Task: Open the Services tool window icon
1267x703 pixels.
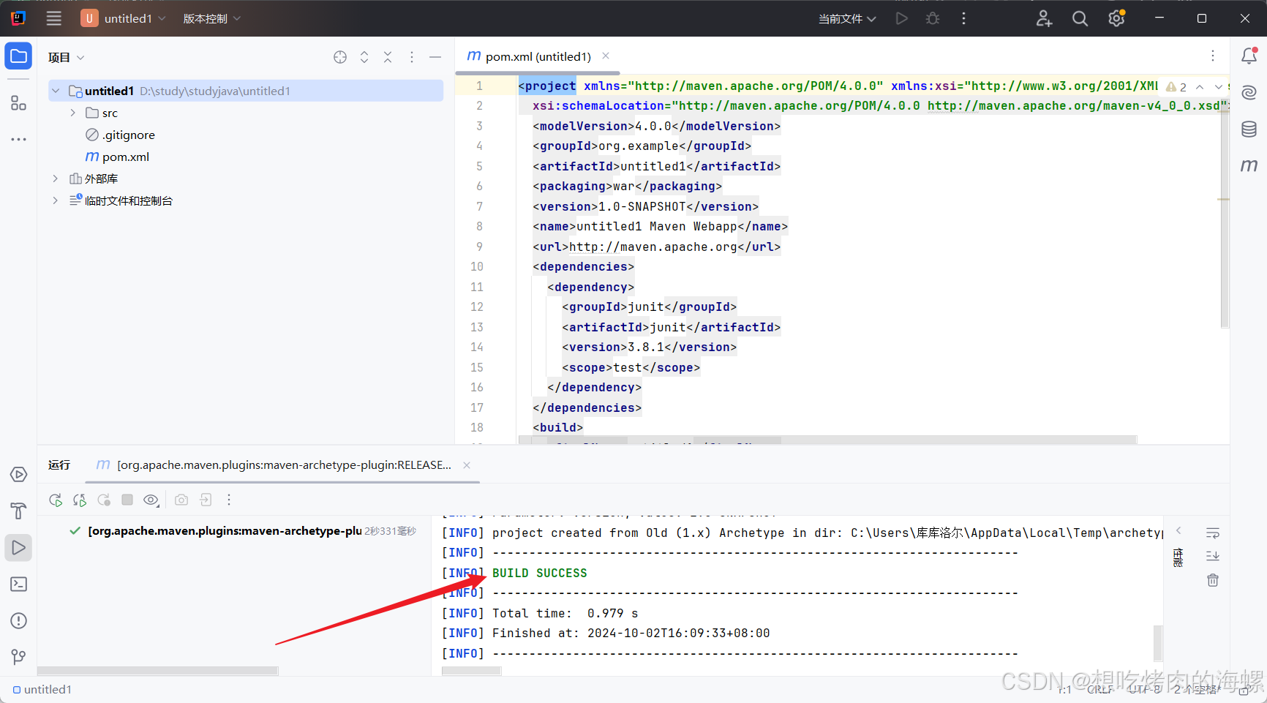Action: [18, 475]
